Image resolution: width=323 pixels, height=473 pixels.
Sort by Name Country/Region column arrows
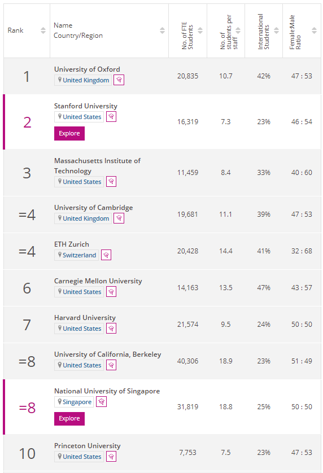coord(163,30)
